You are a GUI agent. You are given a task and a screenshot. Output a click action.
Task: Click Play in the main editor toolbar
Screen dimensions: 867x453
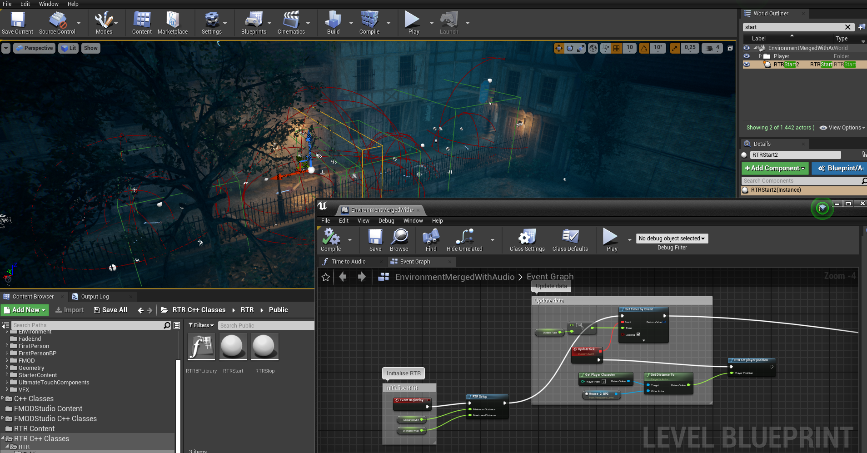click(414, 23)
